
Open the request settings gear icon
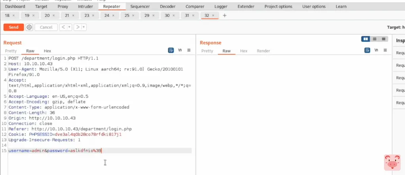tap(29, 27)
